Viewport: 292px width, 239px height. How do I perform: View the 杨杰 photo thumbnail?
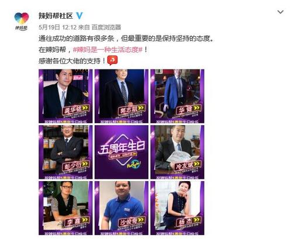pos(178,208)
